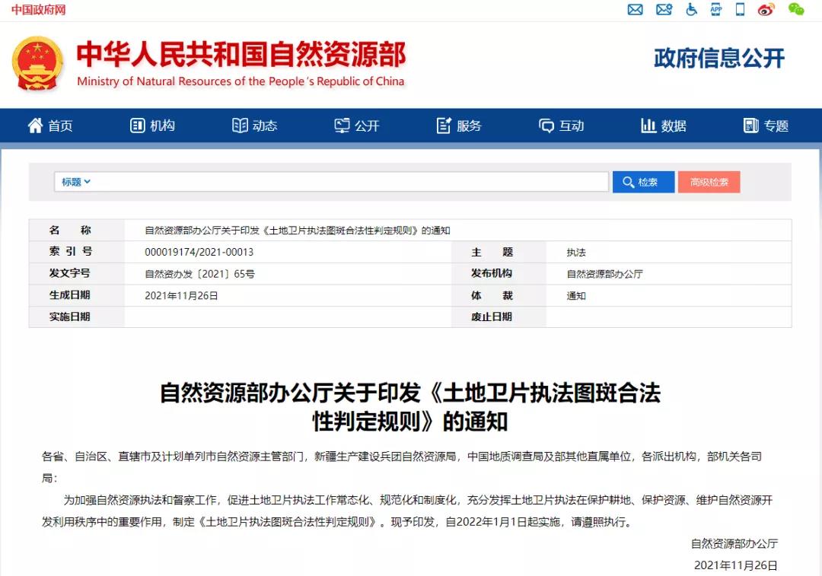Viewport: 822px width, 576px height.
Task: Click the mobile phone version icon
Action: tap(740, 10)
